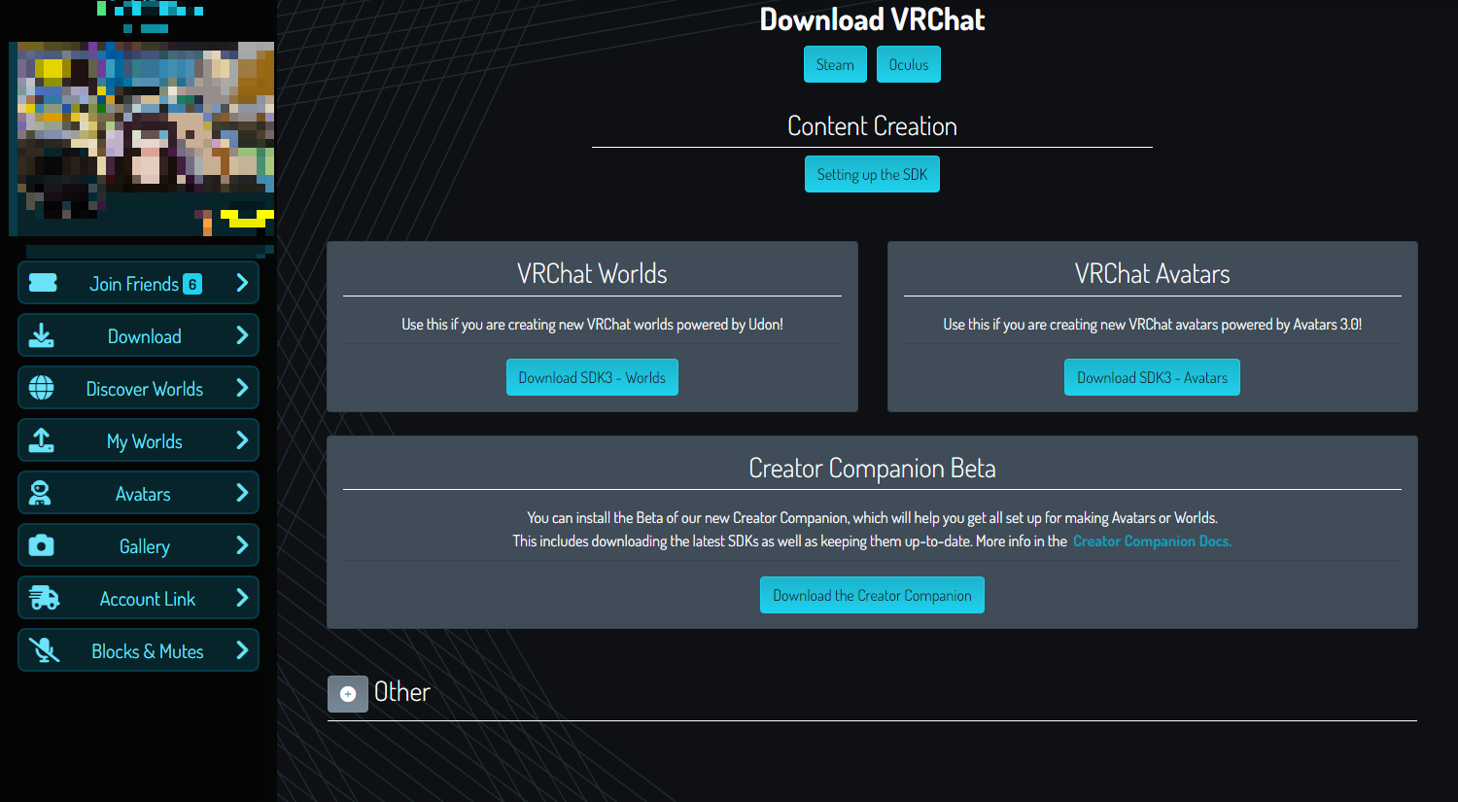
Task: Click the Discover Worlds globe icon
Action: 42,388
